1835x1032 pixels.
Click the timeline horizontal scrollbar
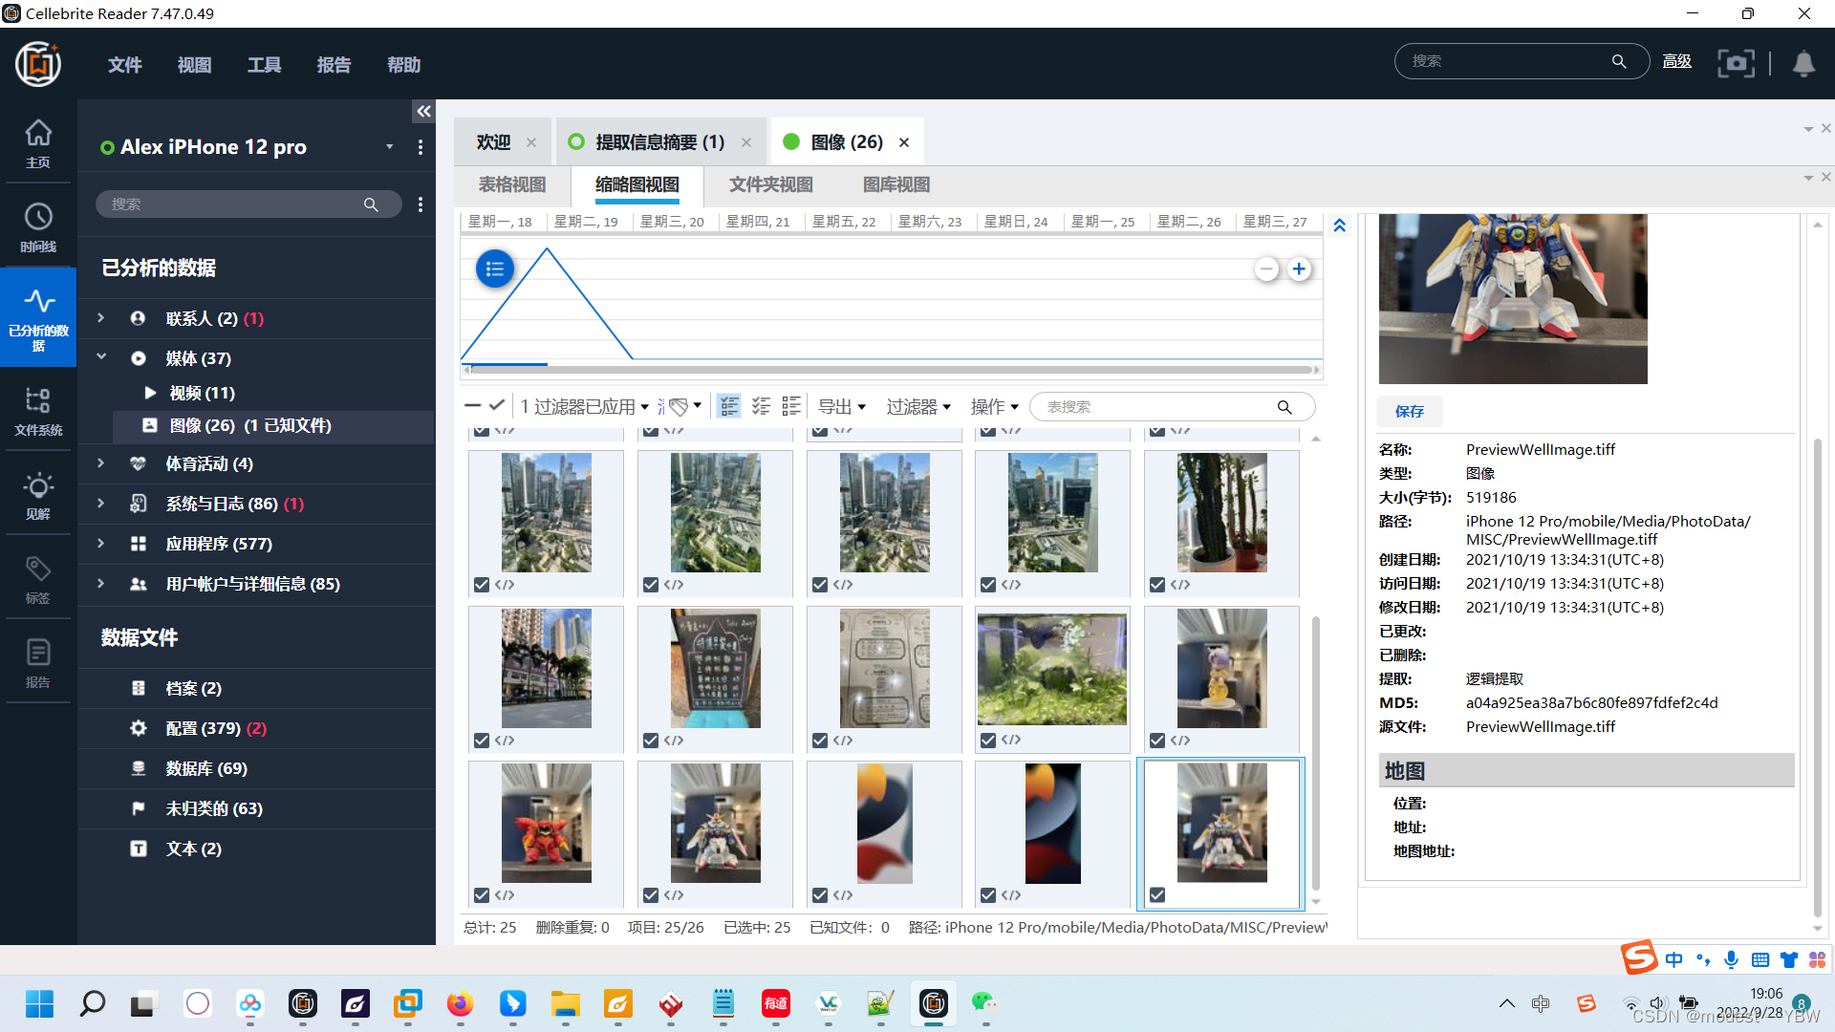coord(889,369)
